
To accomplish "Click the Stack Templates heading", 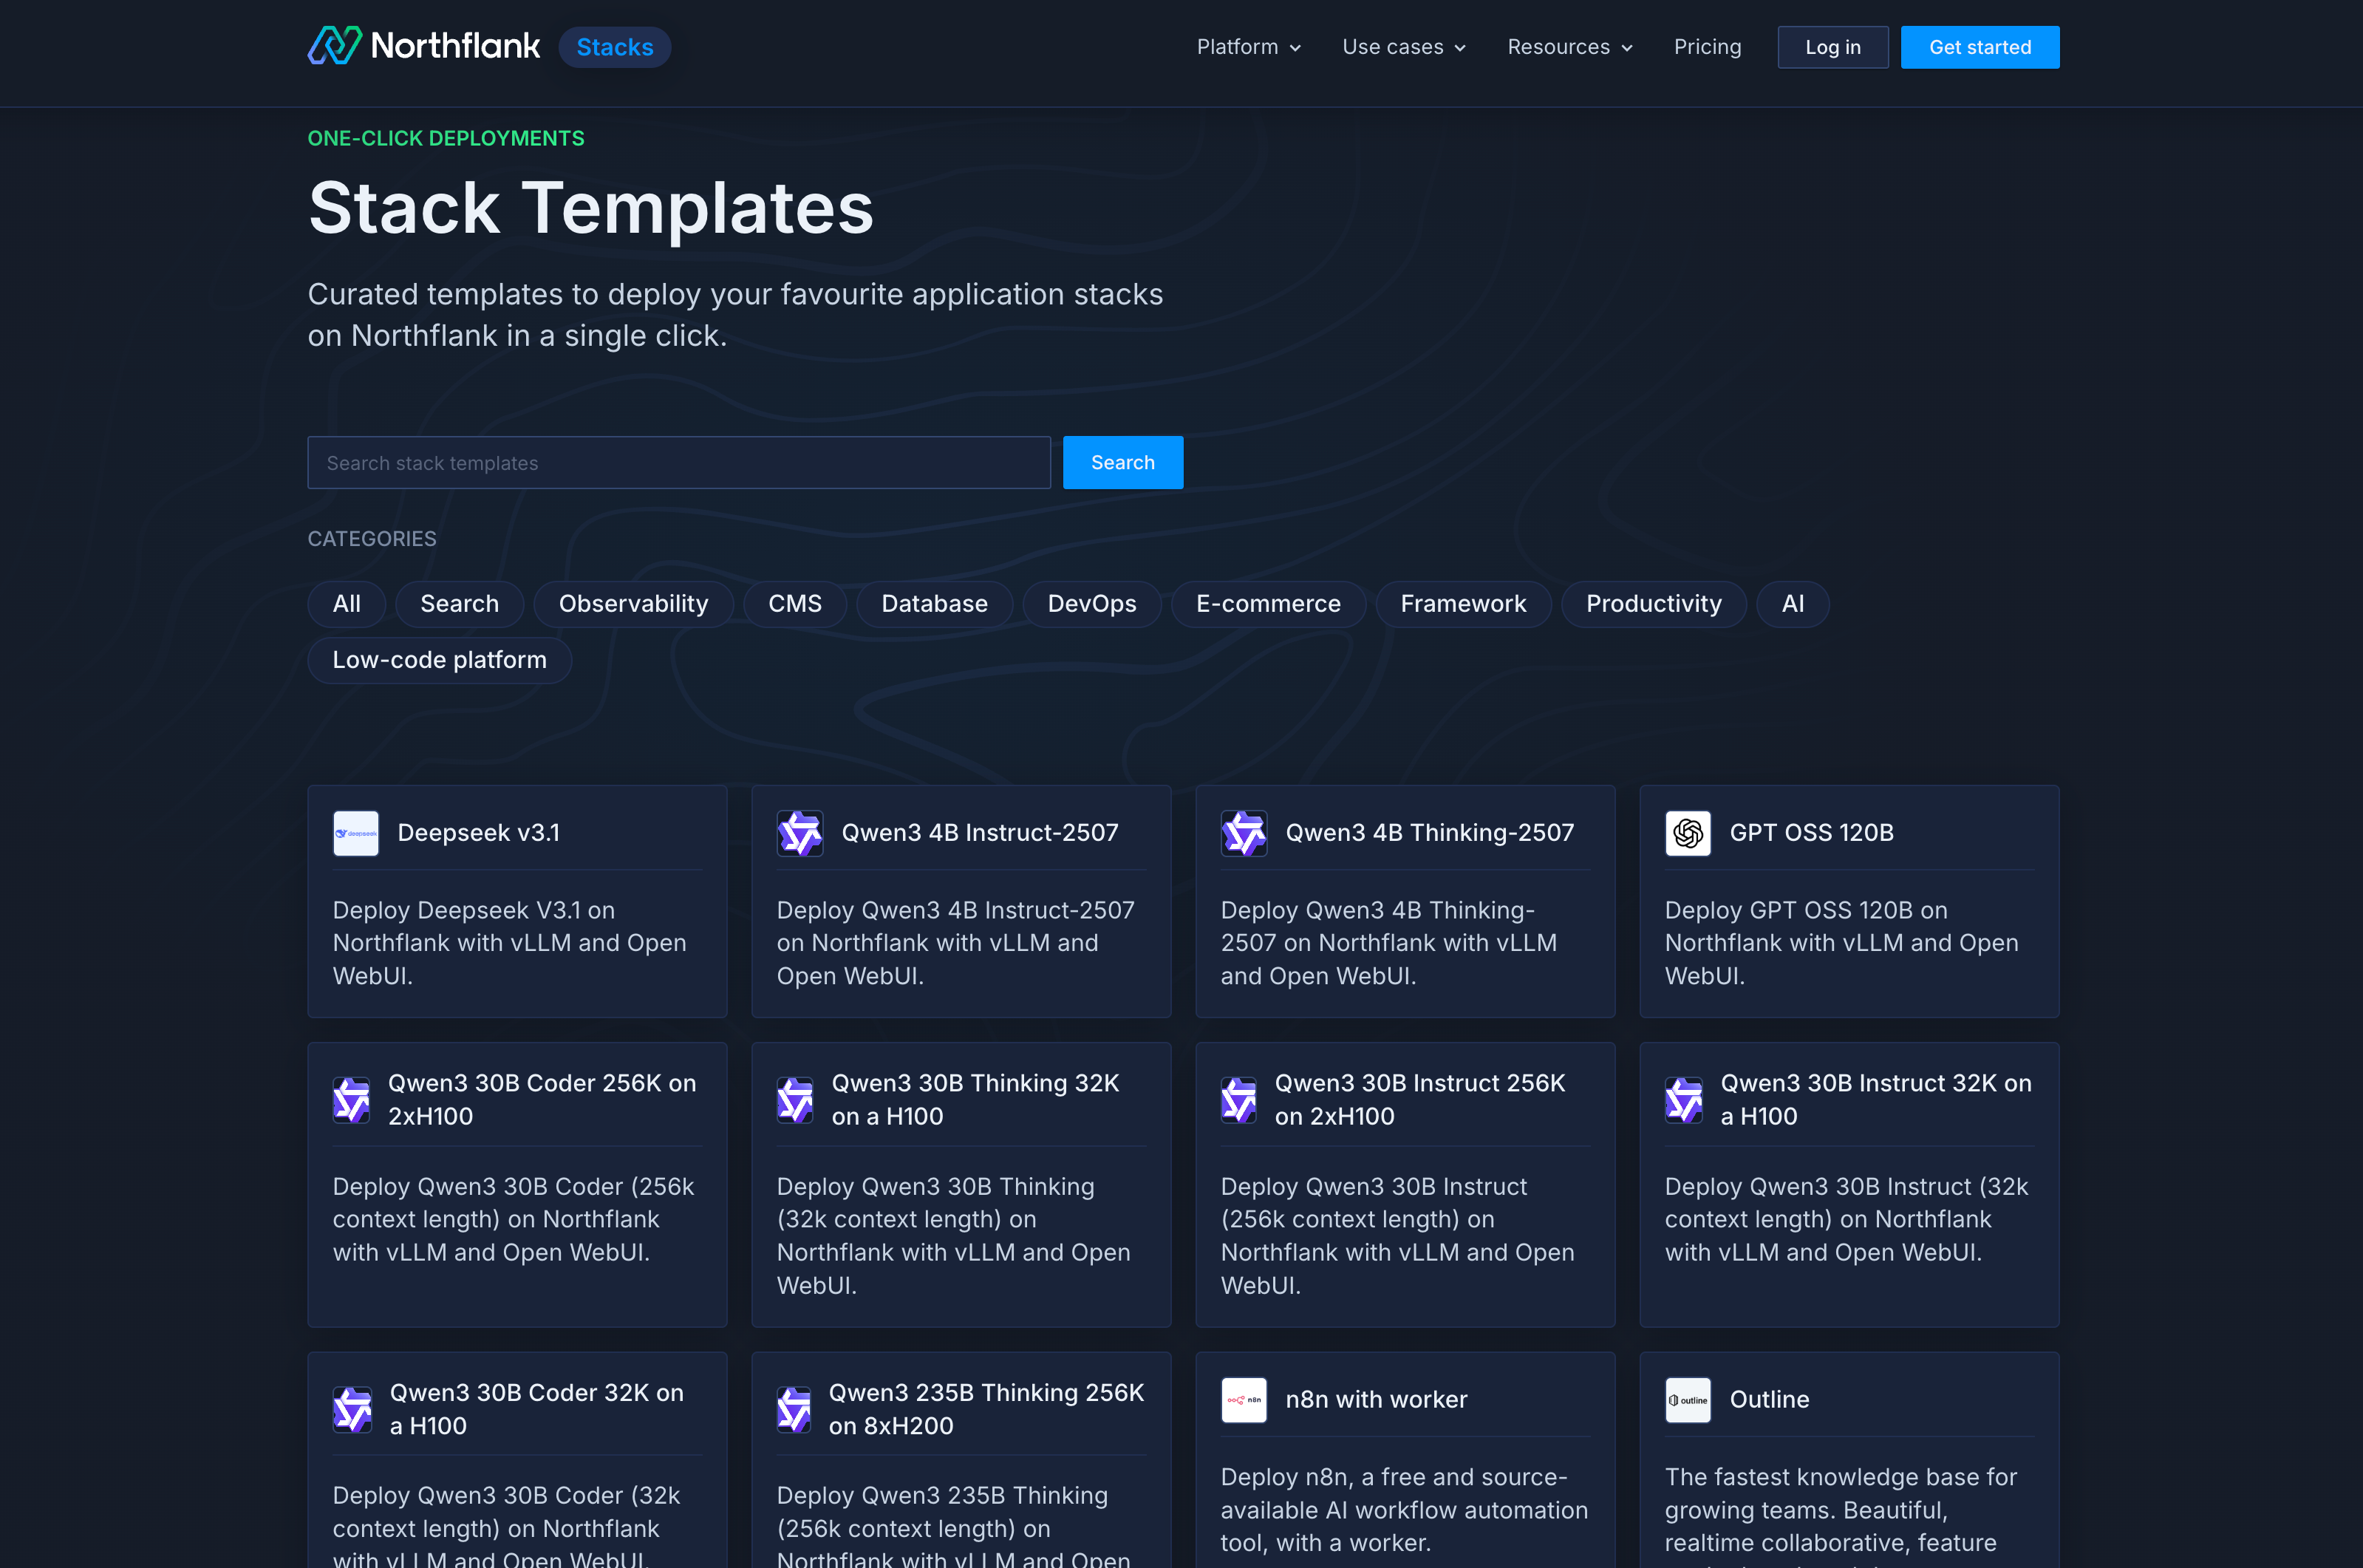I will [591, 208].
